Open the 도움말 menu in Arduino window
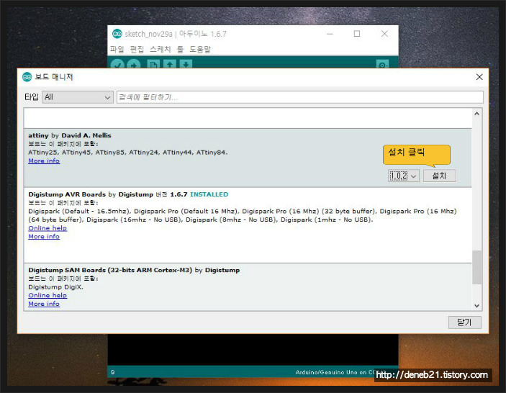The image size is (506, 393). 200,49
